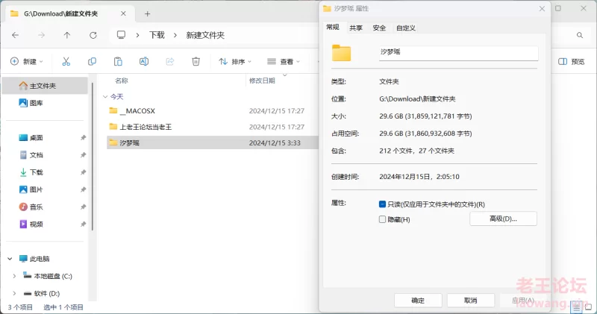Click the Cut scissors icon

66,61
